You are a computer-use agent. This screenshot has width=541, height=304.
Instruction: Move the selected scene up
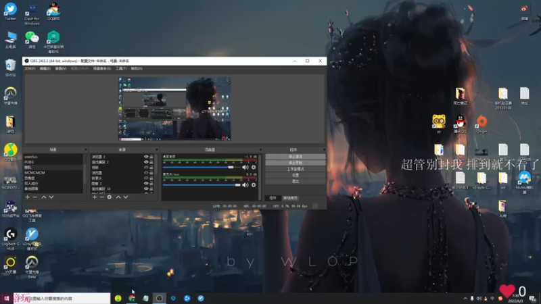[x=44, y=197]
